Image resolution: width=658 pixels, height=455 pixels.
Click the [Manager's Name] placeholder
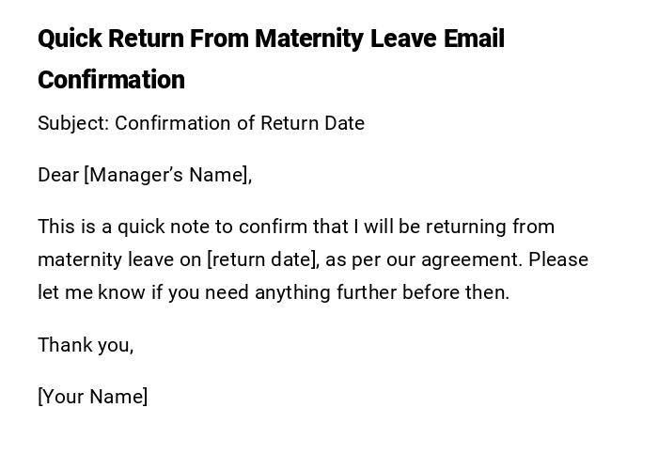168,175
